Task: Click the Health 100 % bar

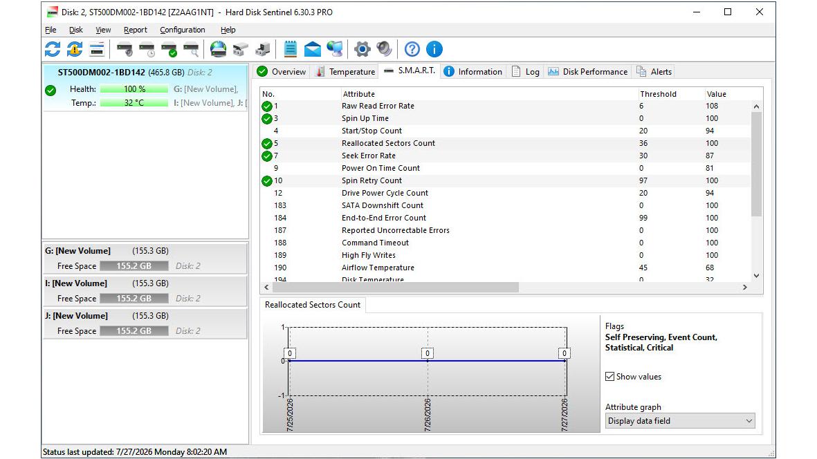Action: point(134,89)
